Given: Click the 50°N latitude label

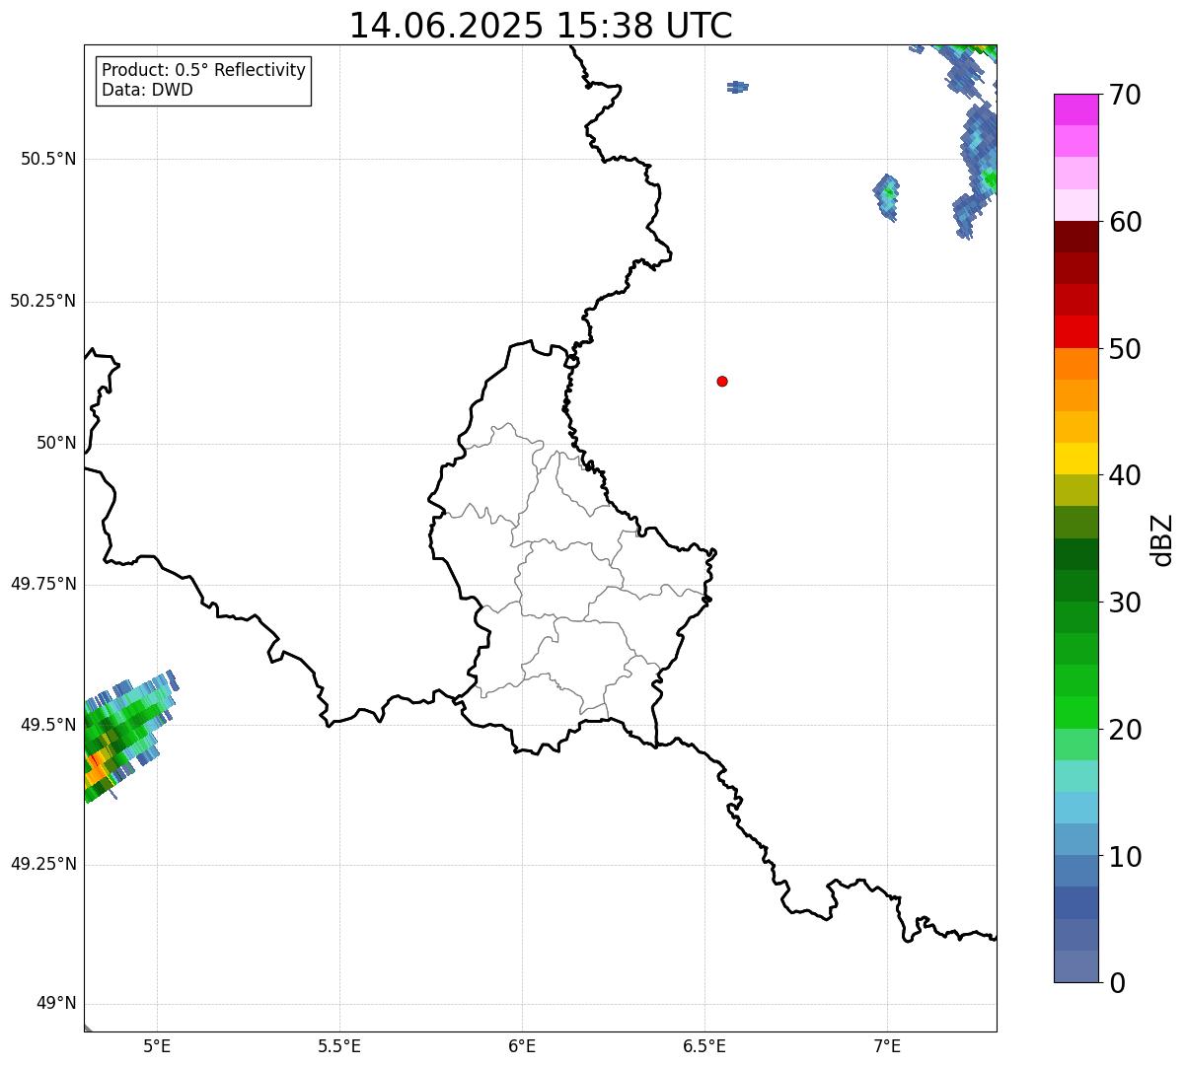Looking at the screenshot, I should point(56,443).
